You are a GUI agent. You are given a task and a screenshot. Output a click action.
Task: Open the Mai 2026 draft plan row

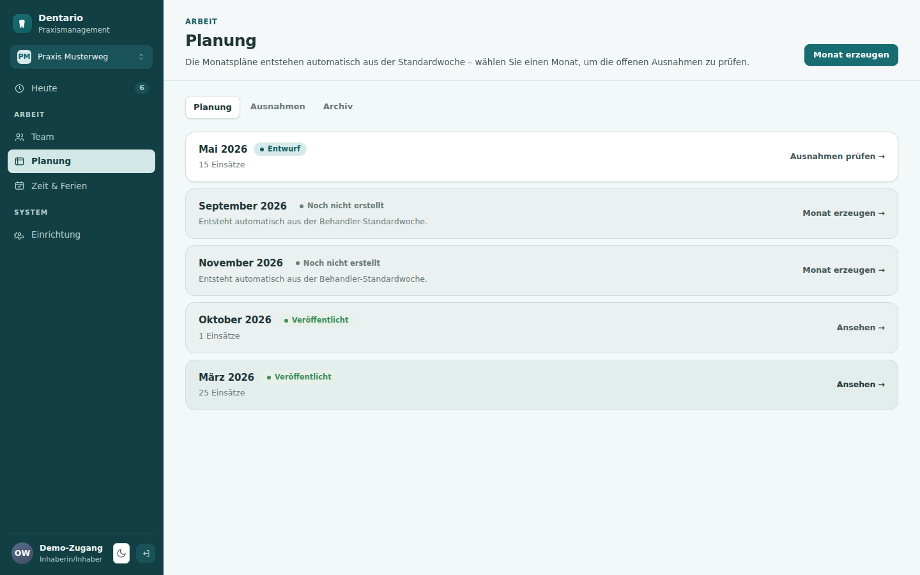[x=542, y=157]
